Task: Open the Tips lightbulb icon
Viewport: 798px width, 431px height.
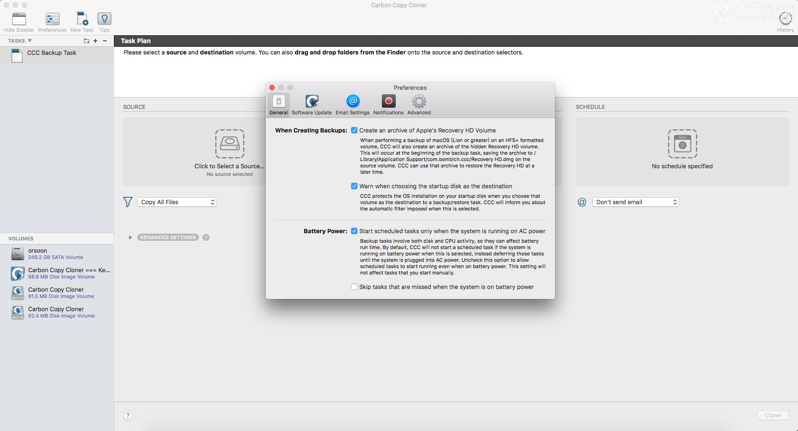Action: (x=104, y=19)
